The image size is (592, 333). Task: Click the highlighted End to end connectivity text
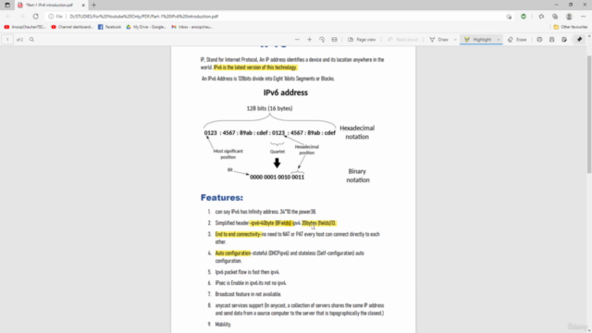point(238,234)
